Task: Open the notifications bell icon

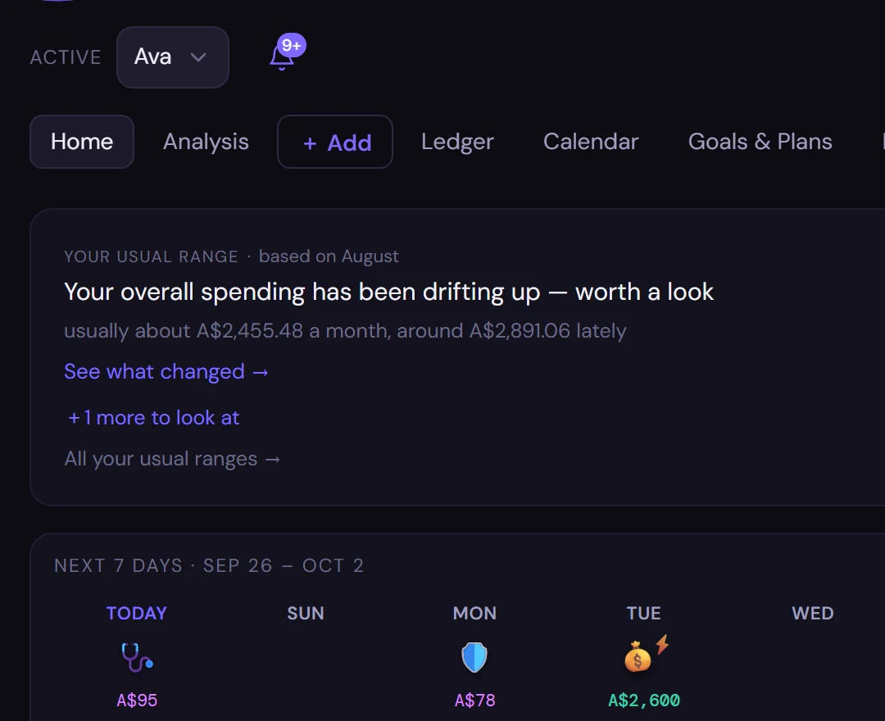Action: coord(281,58)
